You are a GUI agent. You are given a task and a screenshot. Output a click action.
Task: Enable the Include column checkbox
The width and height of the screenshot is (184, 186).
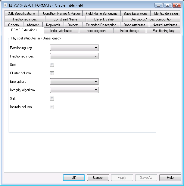(x=52, y=107)
